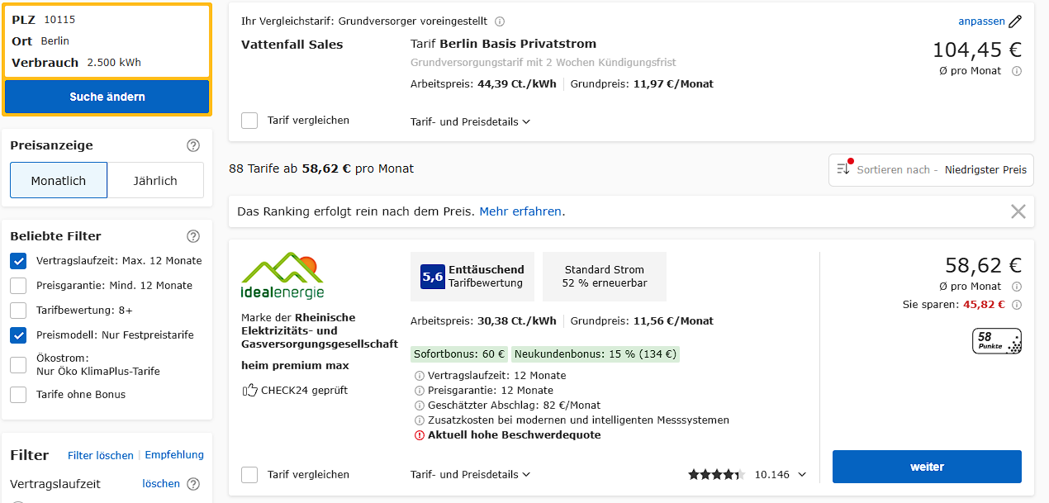
Task: Click the 5,6 rating badge
Action: (433, 277)
